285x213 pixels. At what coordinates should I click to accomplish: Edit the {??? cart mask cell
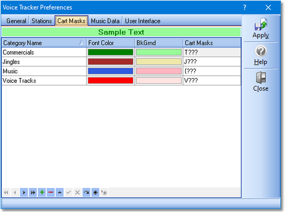pyautogui.click(x=212, y=71)
